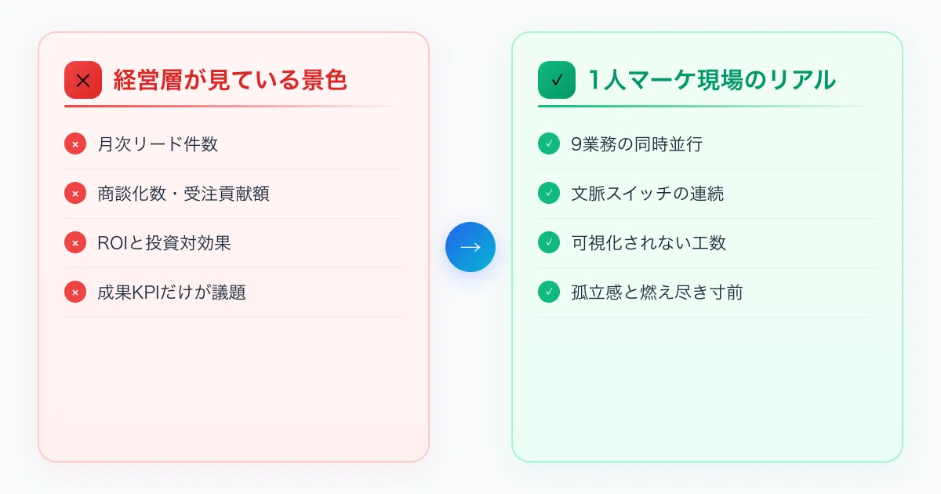Click the large red X icon beside 経営層が見ている景色
Image resolution: width=941 pixels, height=494 pixels.
[83, 80]
